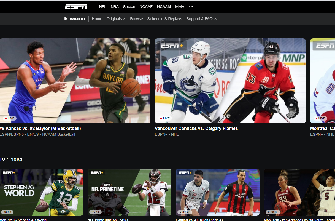
Task: Open Vancouver Canucks vs. Calgary Flames title link
Action: coord(196,128)
